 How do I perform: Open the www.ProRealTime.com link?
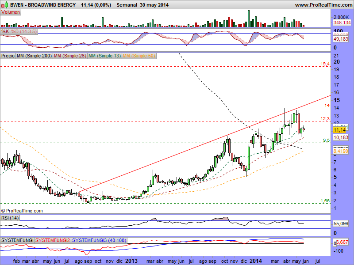pos(323,5)
